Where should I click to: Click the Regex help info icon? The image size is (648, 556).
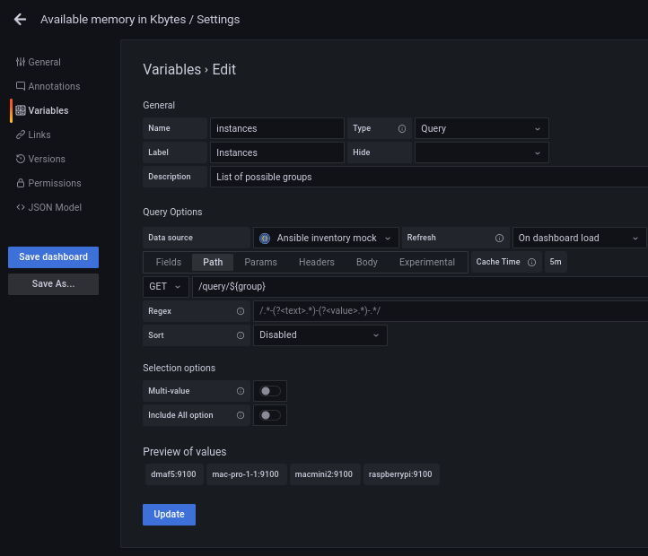[x=241, y=311]
